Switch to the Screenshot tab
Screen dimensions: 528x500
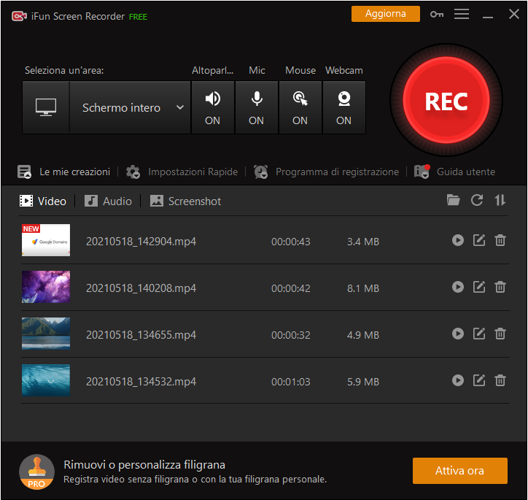tap(185, 201)
